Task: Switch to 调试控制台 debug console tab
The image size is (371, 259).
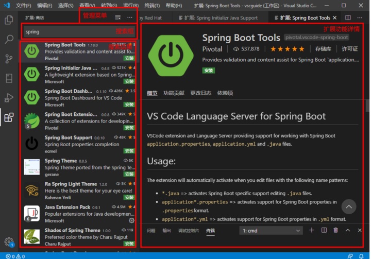Action: pos(189,231)
